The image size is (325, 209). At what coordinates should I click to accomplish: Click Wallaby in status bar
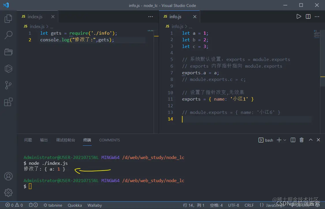[x=95, y=205]
